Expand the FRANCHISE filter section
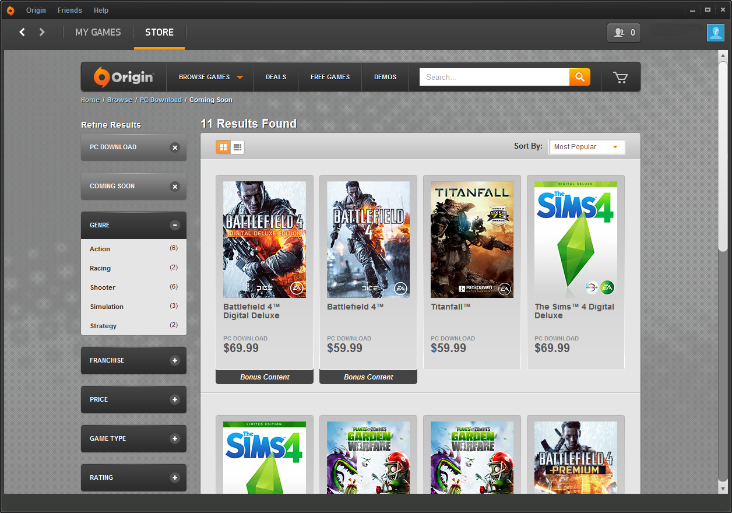 point(175,360)
